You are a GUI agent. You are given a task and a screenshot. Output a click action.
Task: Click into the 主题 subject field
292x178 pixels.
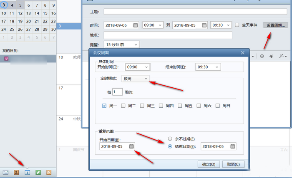click(x=196, y=12)
